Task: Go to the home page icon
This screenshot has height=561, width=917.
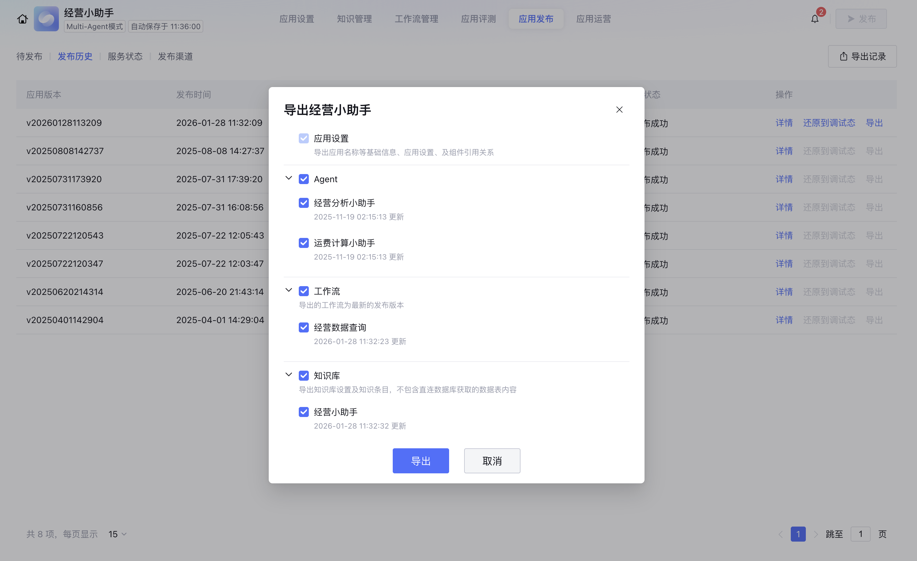Action: [22, 19]
